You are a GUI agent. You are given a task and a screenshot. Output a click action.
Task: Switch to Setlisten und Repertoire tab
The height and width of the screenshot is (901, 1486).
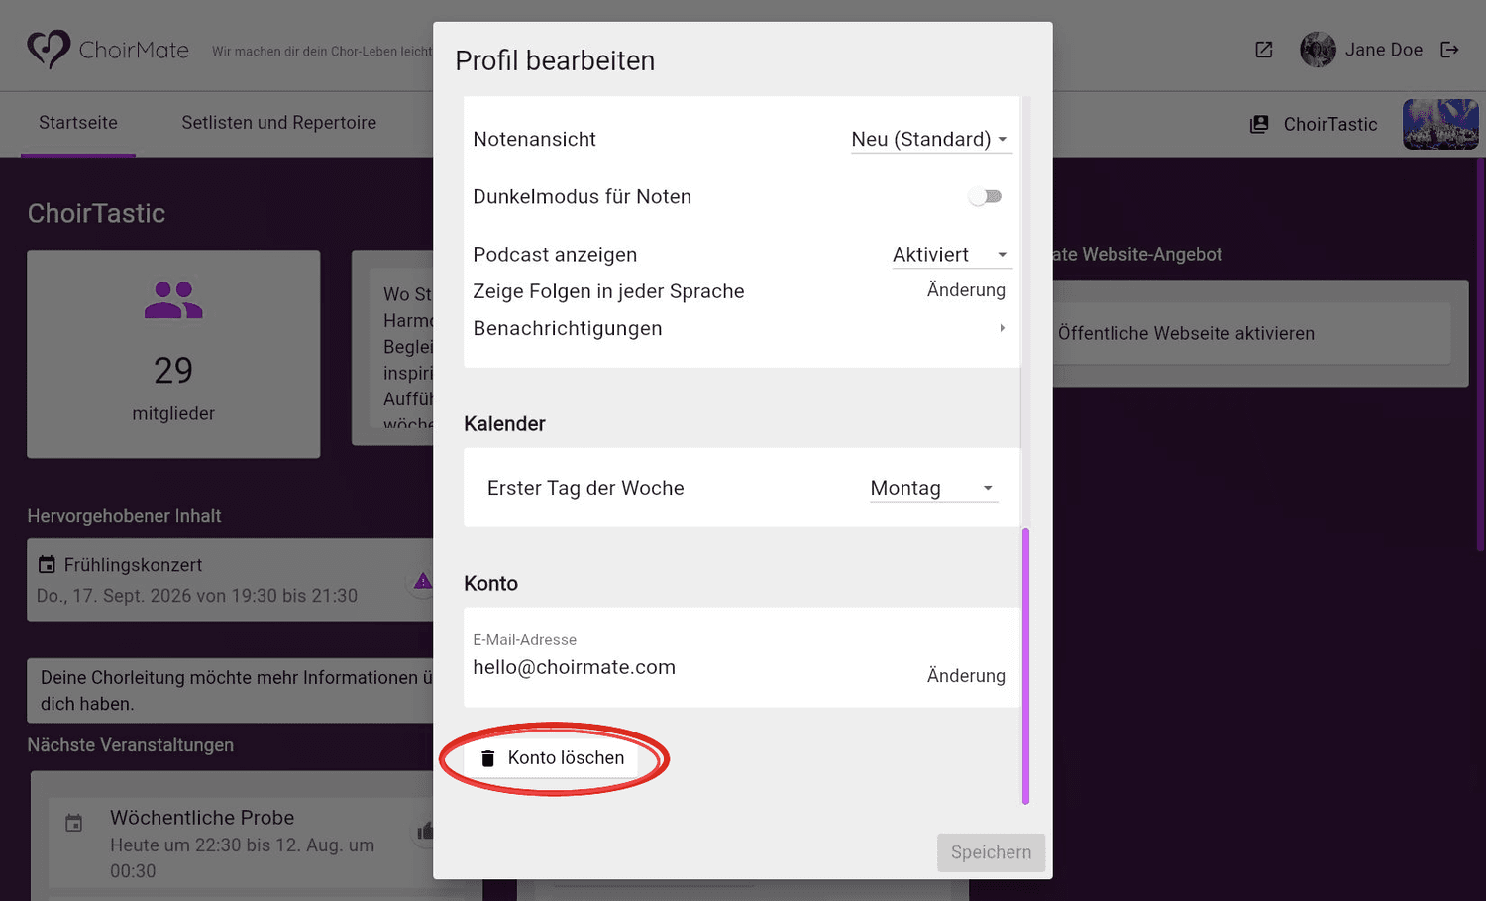click(x=278, y=123)
